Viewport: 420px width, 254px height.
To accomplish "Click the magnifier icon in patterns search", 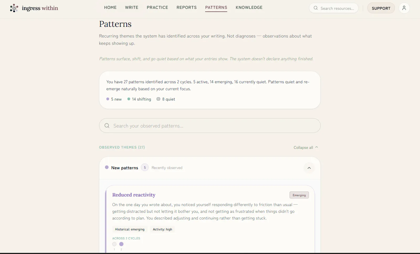I will coord(107,126).
